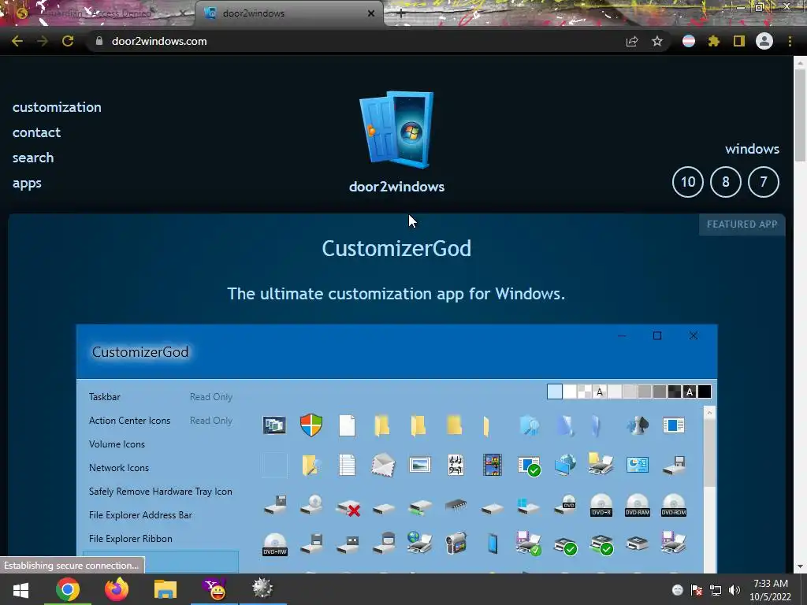The image size is (807, 605).
Task: Click the memory chip icon
Action: pos(456,505)
